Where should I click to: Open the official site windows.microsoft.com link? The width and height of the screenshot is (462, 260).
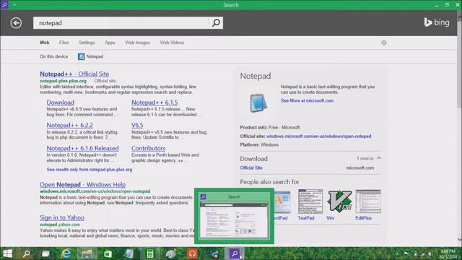click(x=318, y=136)
